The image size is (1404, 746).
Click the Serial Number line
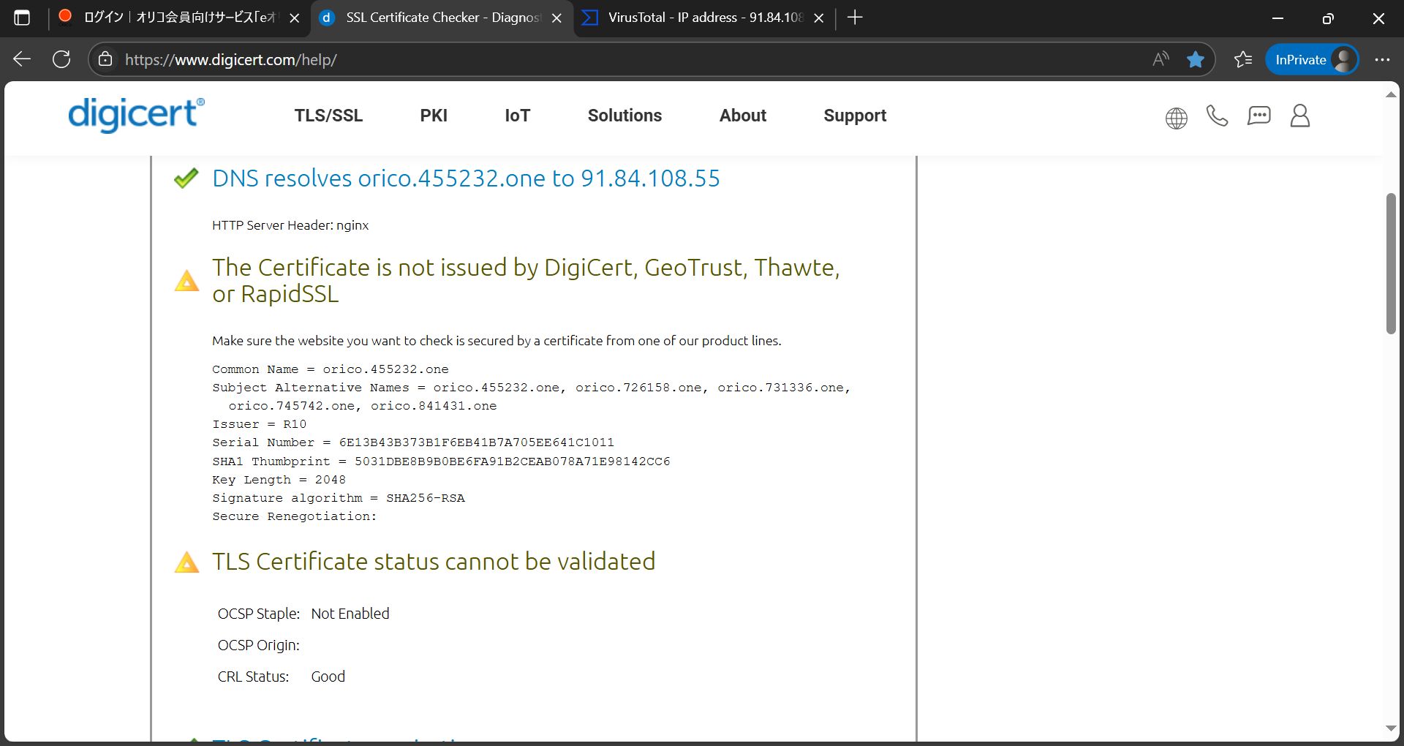pyautogui.click(x=413, y=442)
